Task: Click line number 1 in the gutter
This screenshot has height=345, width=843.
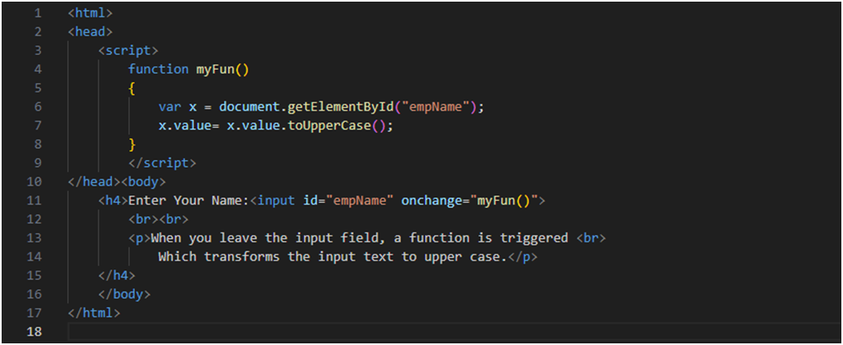Action: tap(38, 12)
